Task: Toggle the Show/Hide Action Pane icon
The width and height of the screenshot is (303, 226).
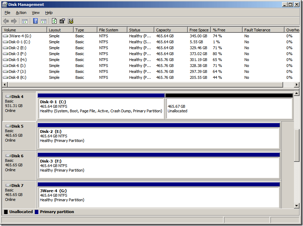Action: coord(44,21)
